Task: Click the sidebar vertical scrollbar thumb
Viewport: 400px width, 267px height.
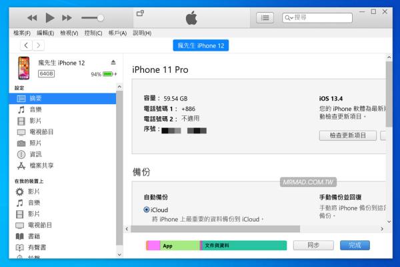Action: (119, 168)
